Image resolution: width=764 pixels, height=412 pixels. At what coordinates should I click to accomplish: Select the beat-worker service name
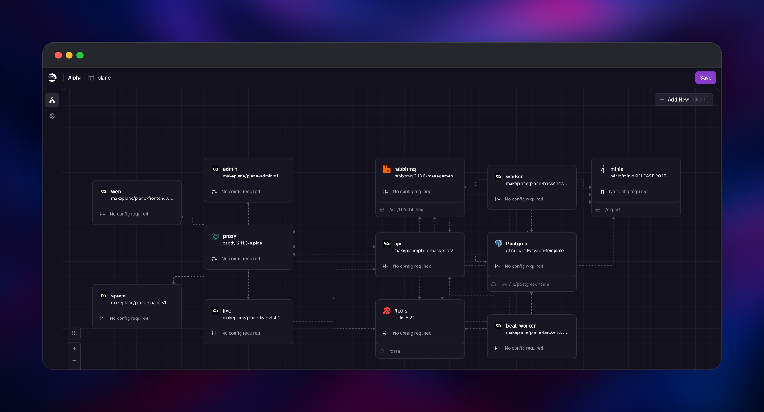point(521,326)
